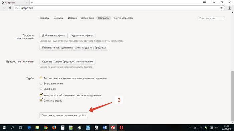
Task: Bookmark the page with the star icon
Action: (221, 8)
